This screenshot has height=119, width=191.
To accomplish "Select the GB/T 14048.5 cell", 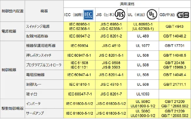I will coord(175,55).
